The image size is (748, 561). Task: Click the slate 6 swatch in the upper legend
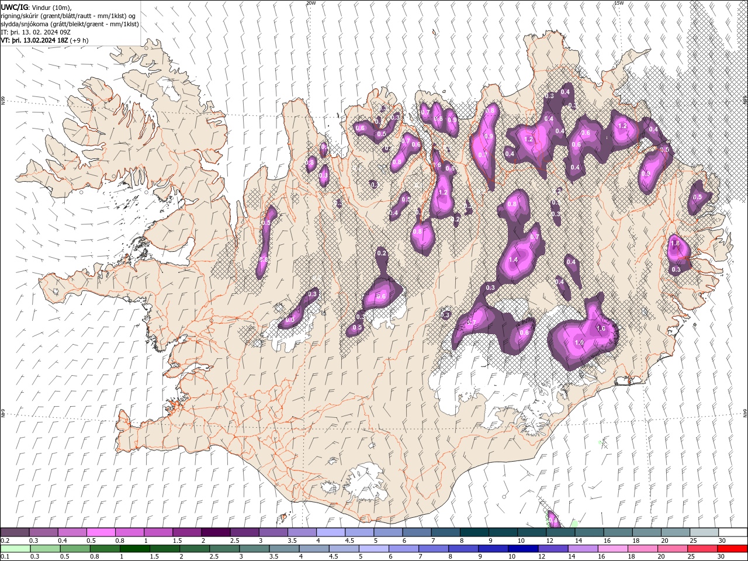click(417, 532)
